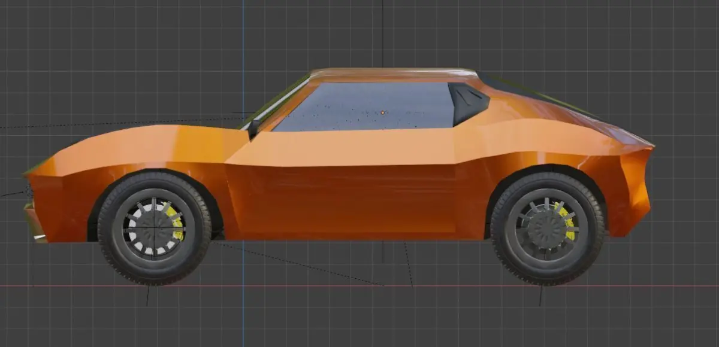Click the front wheel hub center
The image size is (719, 347).
tap(154, 228)
